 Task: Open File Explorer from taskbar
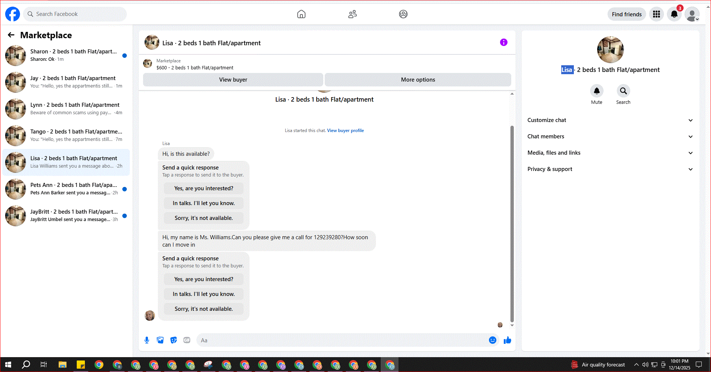pos(62,365)
